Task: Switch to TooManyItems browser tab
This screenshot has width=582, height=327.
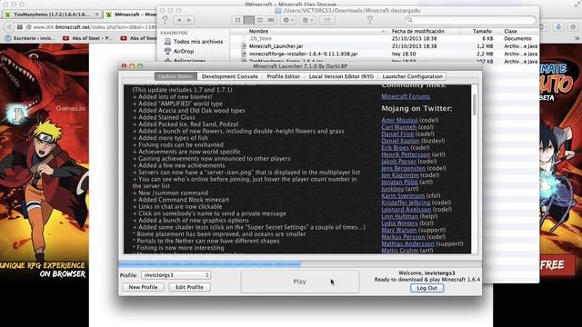Action: click(52, 15)
